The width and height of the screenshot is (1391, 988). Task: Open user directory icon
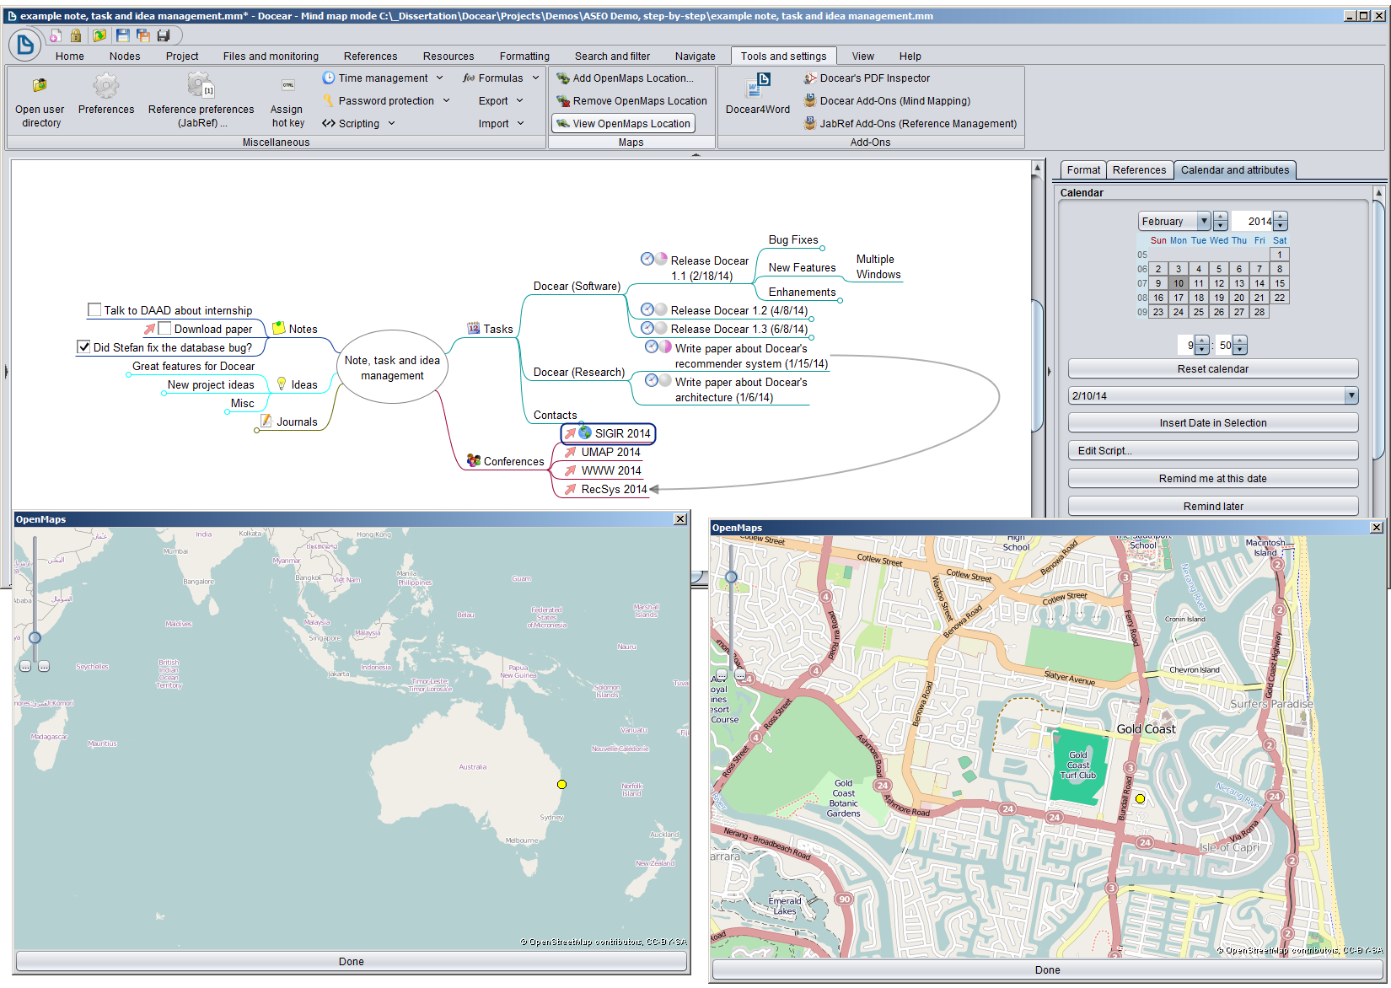click(x=40, y=85)
